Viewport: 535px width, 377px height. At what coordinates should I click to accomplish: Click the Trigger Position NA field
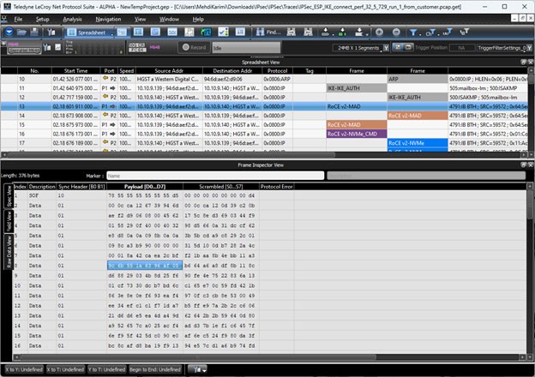[x=461, y=48]
